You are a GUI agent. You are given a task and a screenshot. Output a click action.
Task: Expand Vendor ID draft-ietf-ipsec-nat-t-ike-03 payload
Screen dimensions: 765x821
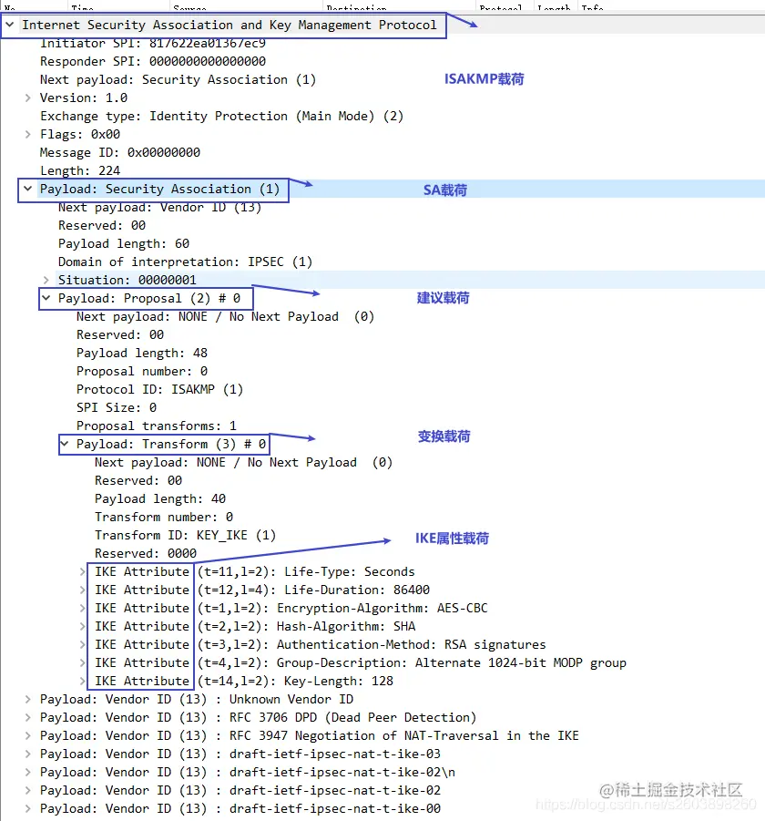coord(27,754)
